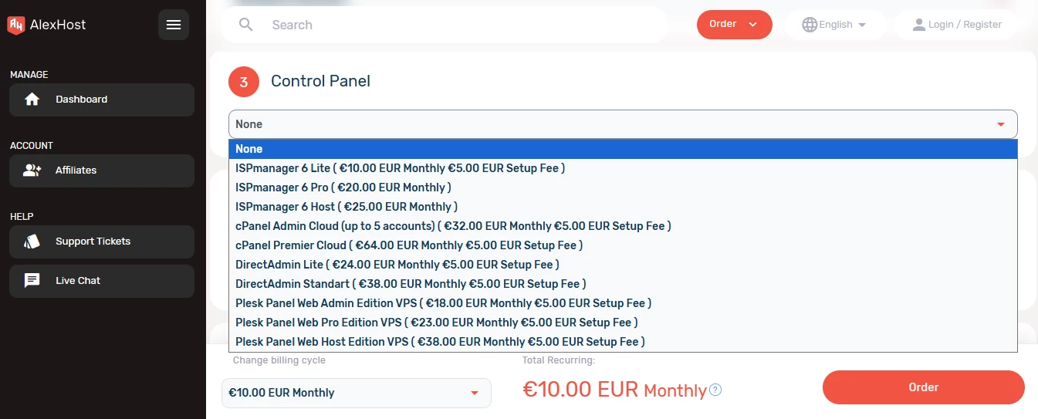Choose cPanel Premier Cloud option
This screenshot has height=419, width=1038.
408,245
